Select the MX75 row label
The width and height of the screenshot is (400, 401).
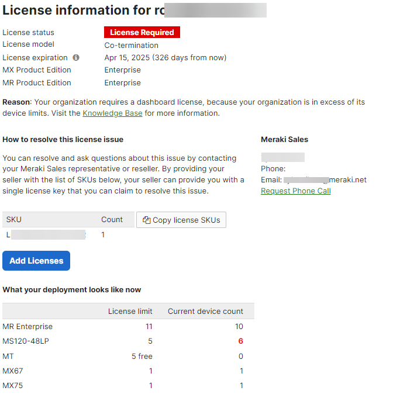(x=12, y=385)
